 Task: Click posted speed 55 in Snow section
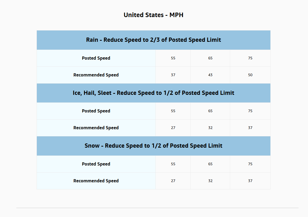click(x=173, y=164)
